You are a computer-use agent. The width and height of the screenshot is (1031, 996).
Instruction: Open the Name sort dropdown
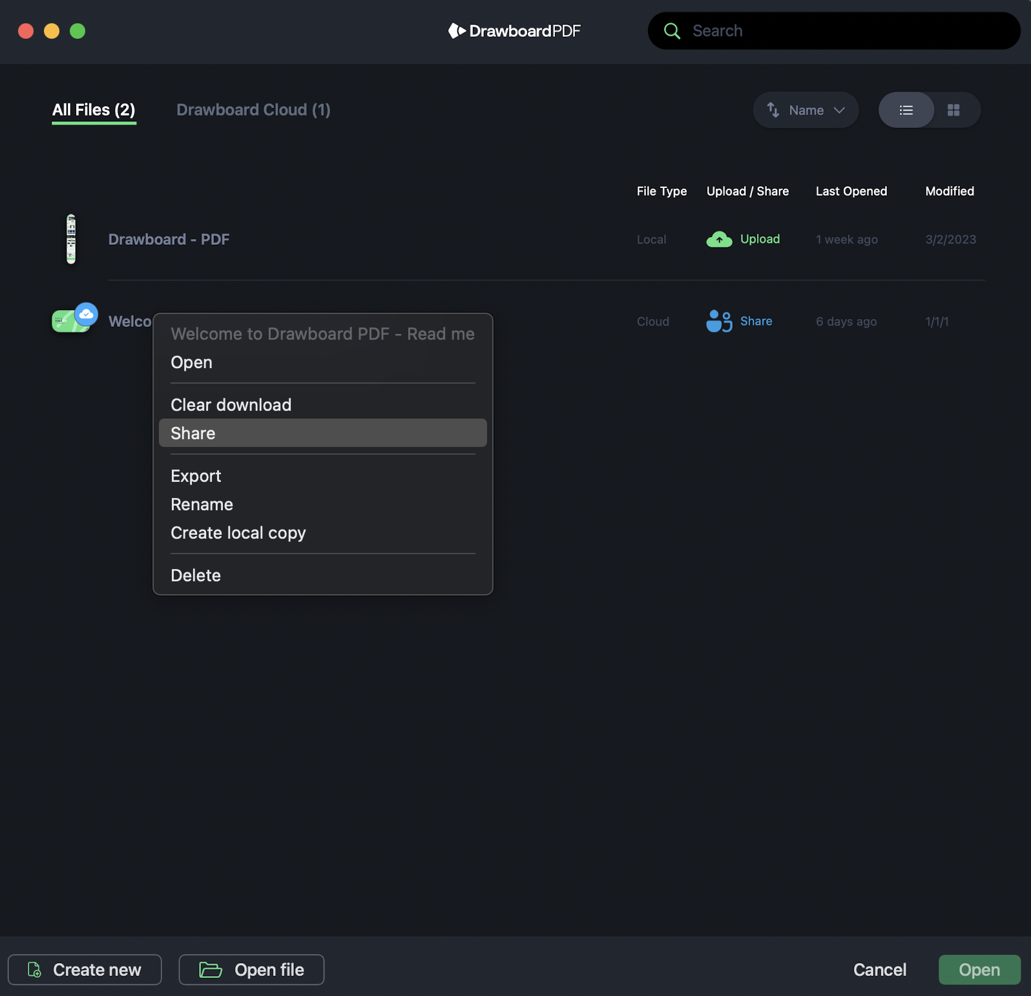pyautogui.click(x=806, y=110)
